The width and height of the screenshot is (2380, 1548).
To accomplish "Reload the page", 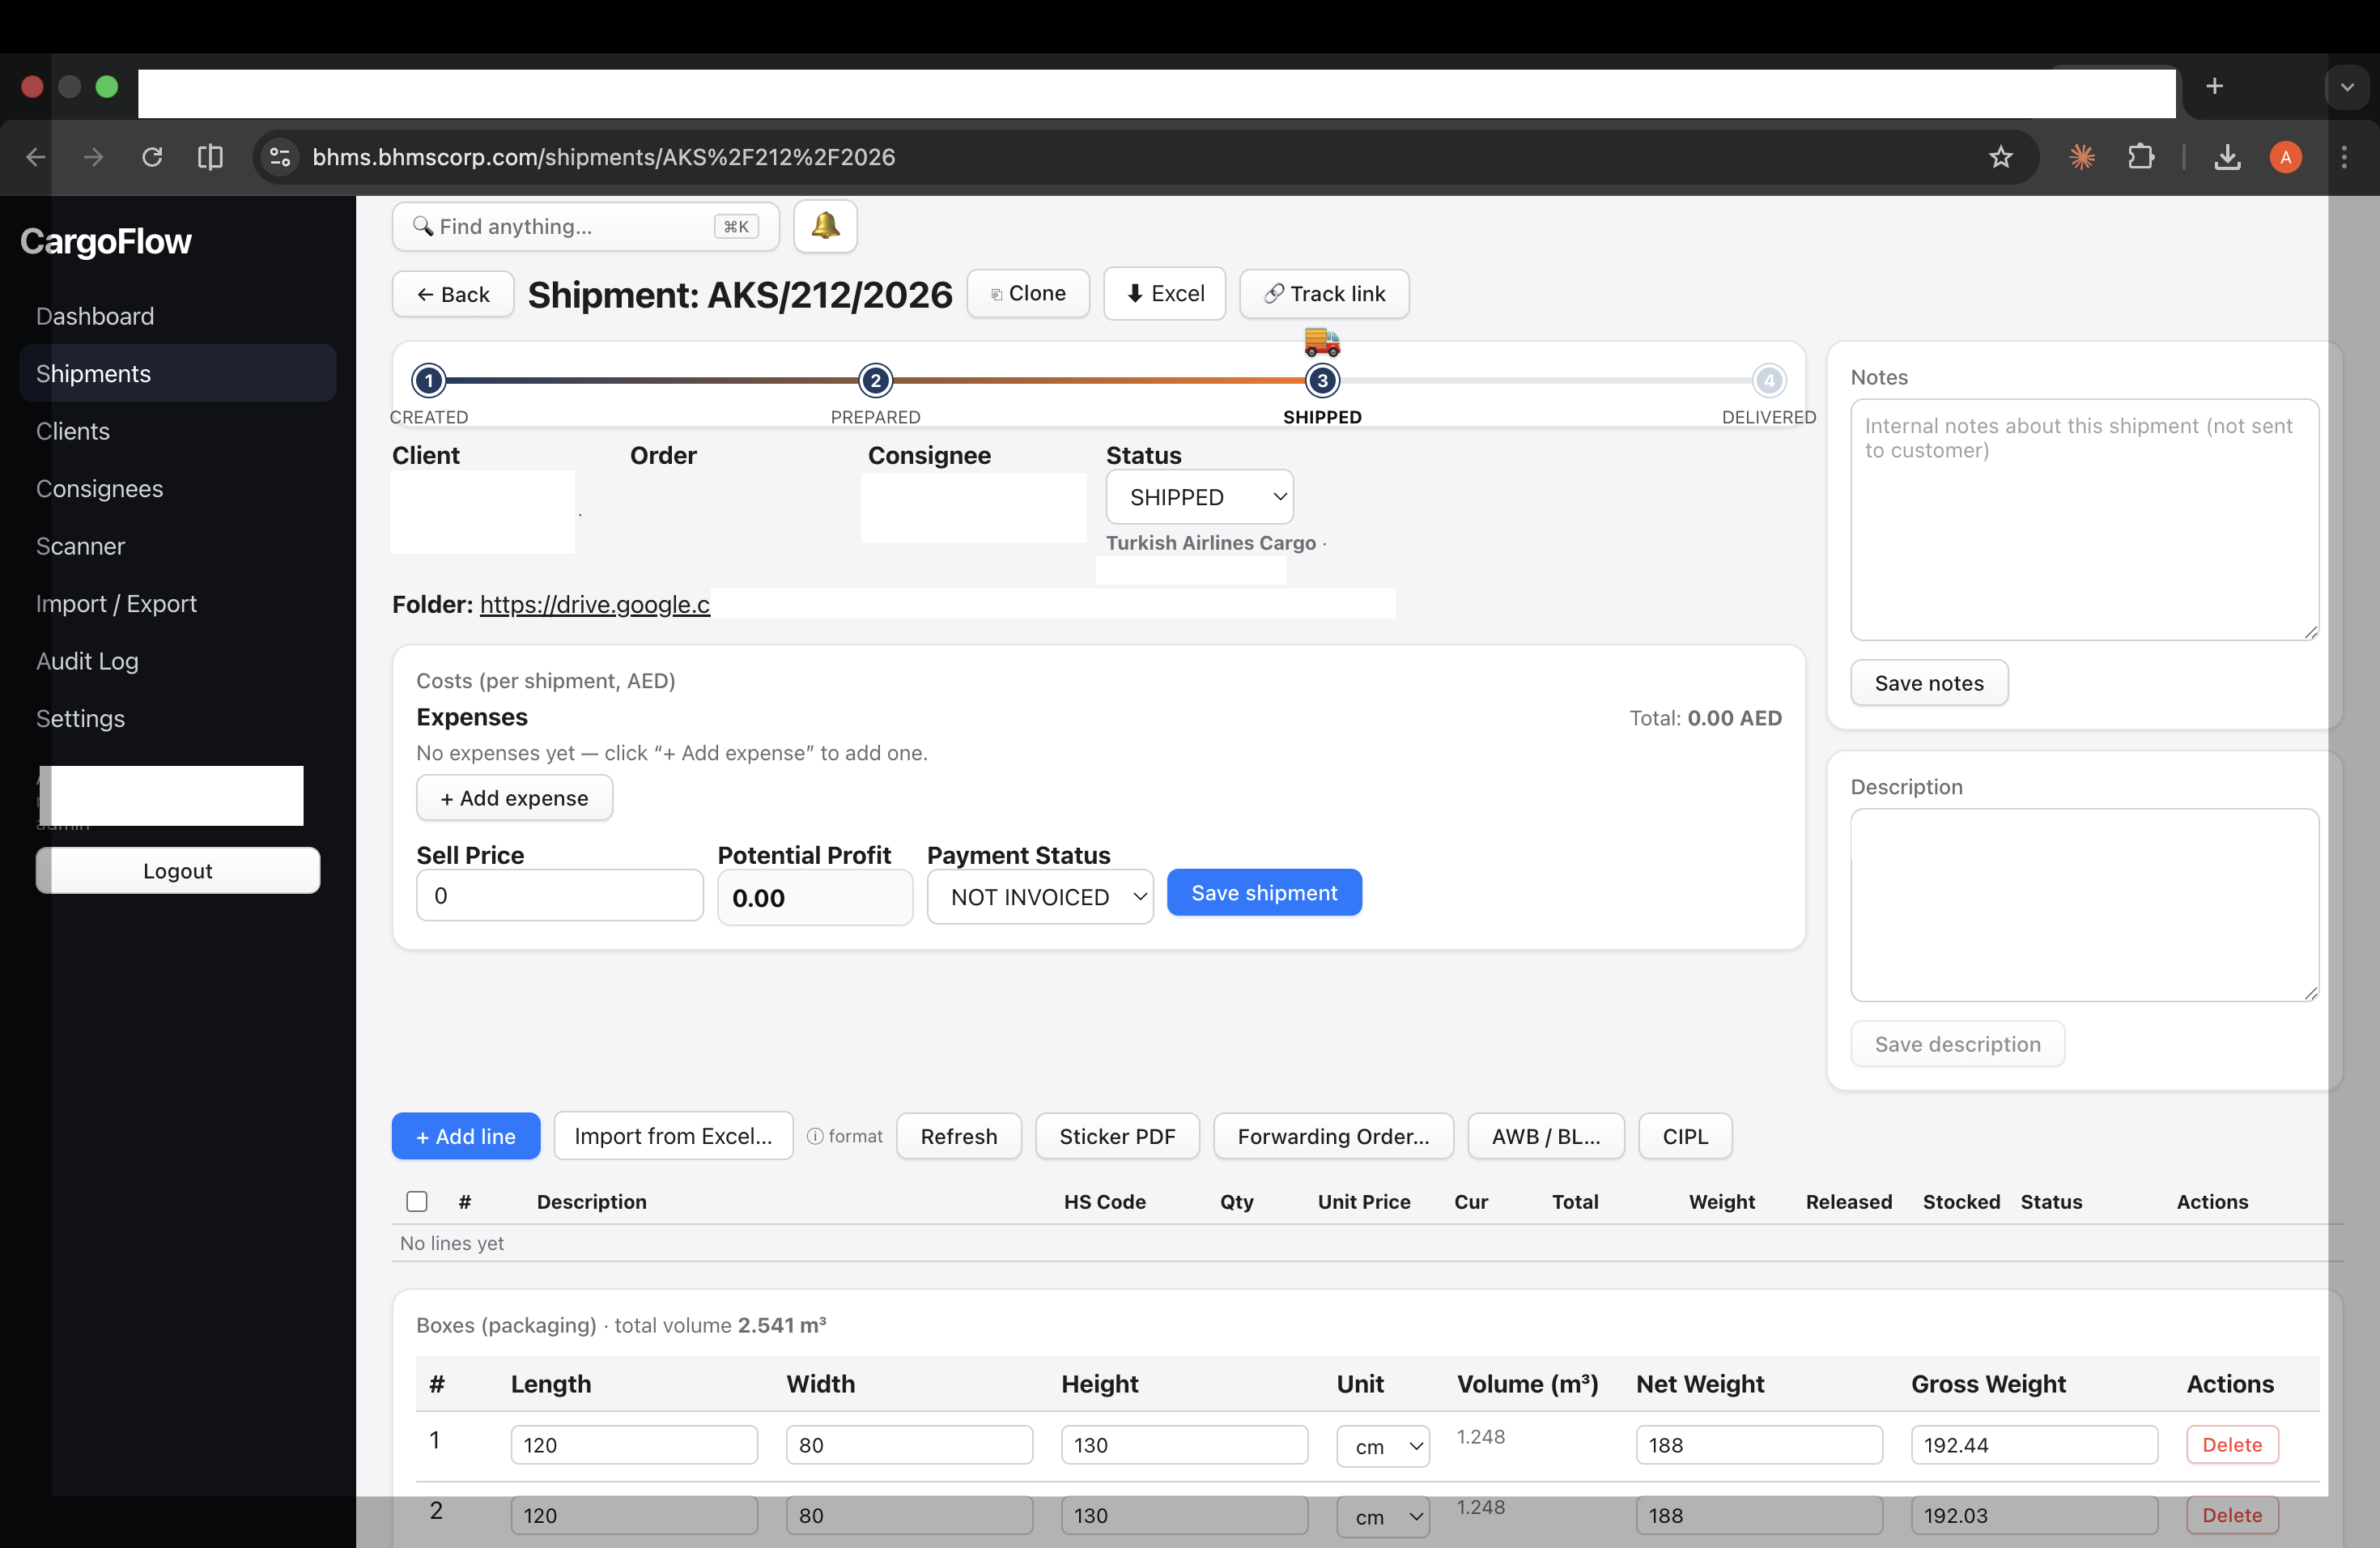I will pyautogui.click(x=152, y=157).
